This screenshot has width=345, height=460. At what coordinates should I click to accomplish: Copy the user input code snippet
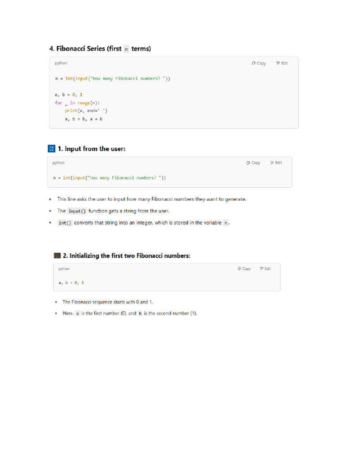[253, 163]
